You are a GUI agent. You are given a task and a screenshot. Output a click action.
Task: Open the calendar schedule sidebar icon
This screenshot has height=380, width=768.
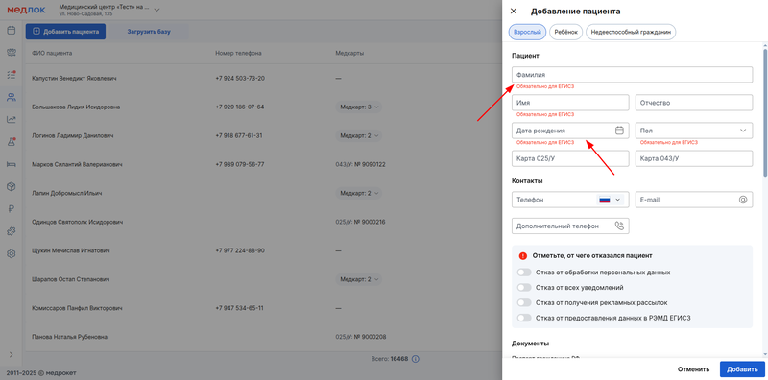(12, 31)
